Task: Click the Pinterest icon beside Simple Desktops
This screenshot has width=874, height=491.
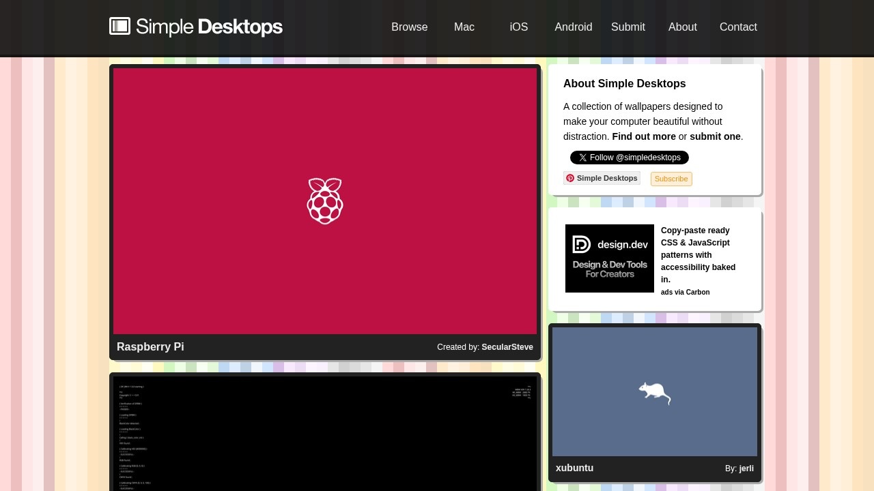Action: tap(570, 178)
